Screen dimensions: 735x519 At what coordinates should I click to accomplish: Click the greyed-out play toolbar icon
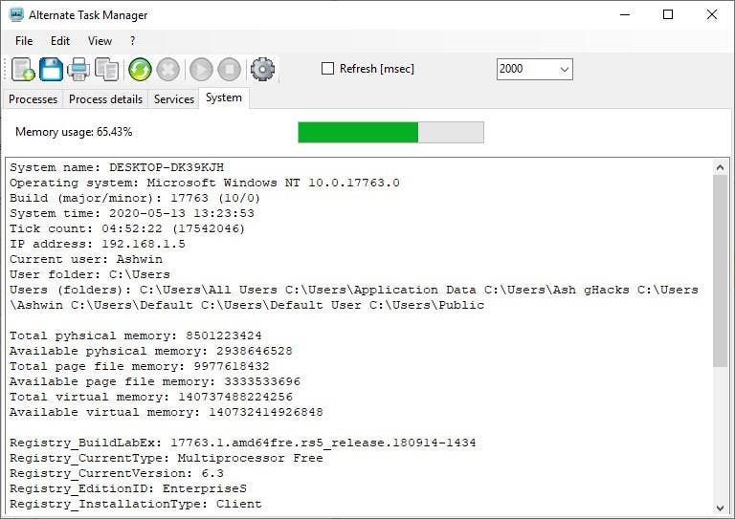pyautogui.click(x=202, y=69)
